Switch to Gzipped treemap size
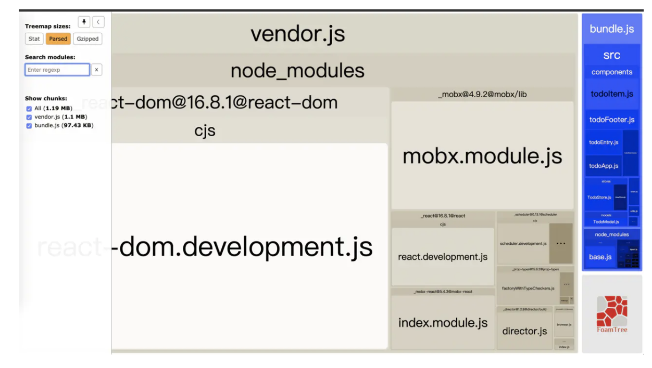This screenshot has width=652, height=368. pos(87,39)
